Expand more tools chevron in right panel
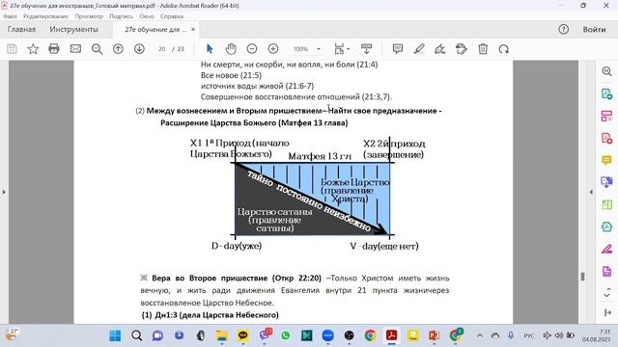This screenshot has height=347, width=618. coord(607,293)
